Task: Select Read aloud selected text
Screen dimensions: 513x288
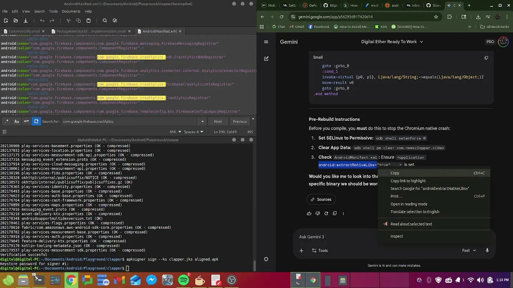Action: [434, 224]
